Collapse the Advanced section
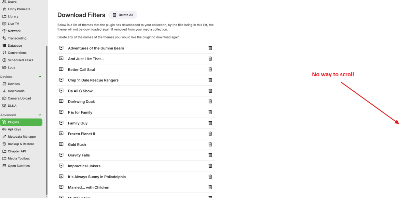The width and height of the screenshot is (410, 198). click(x=40, y=115)
